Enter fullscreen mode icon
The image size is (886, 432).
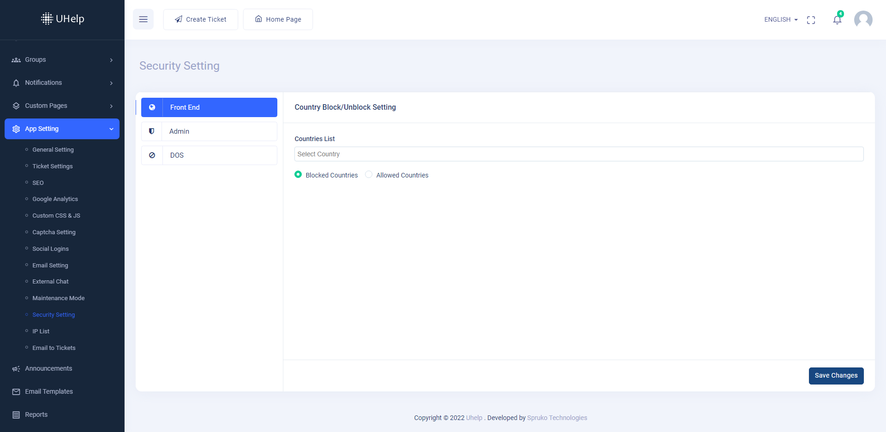tap(811, 20)
